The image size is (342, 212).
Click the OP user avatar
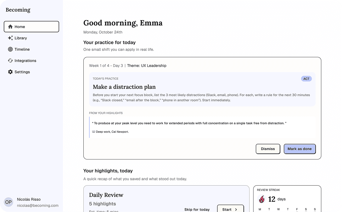point(8,202)
